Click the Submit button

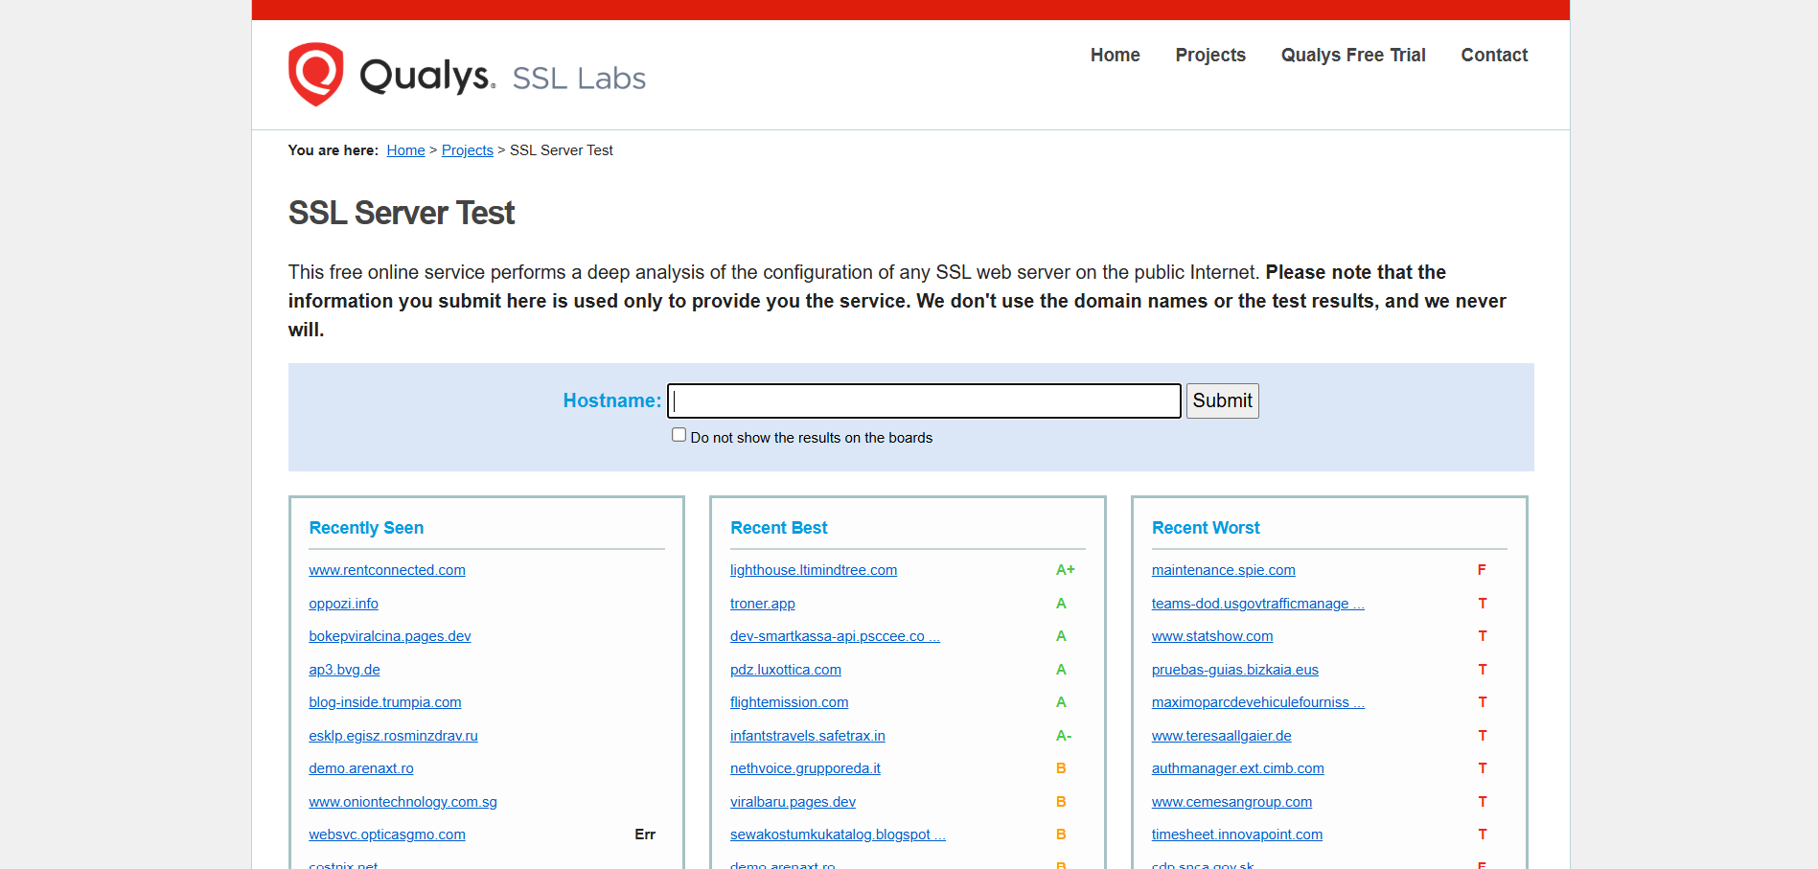tap(1222, 400)
